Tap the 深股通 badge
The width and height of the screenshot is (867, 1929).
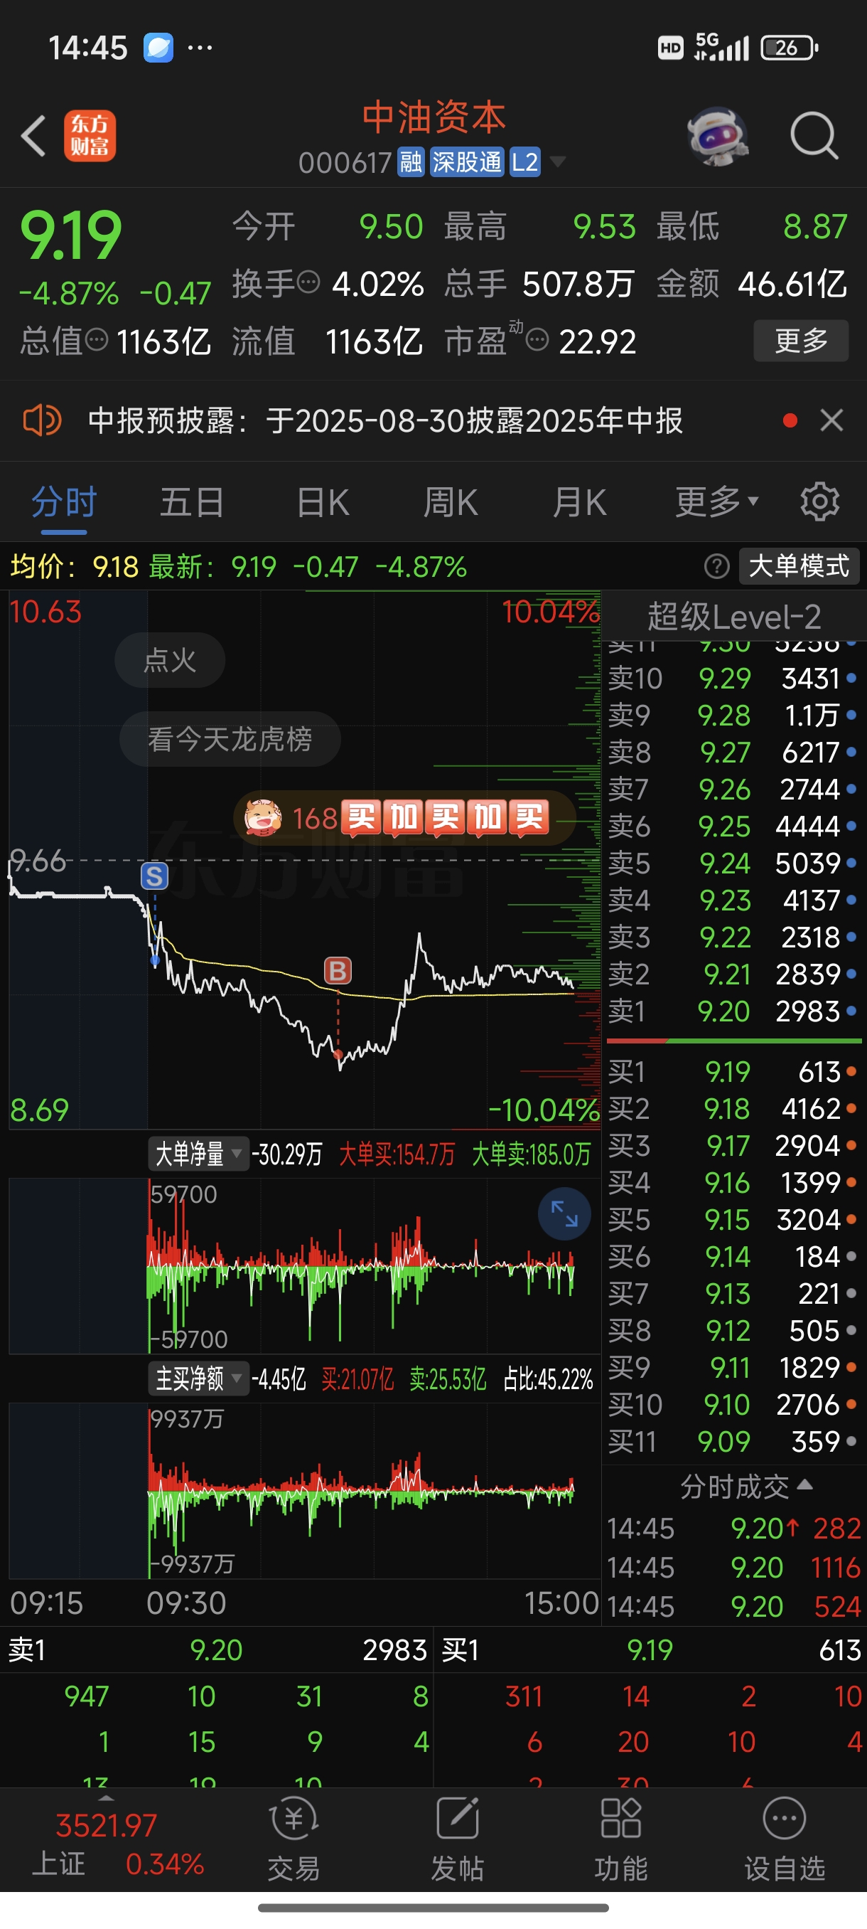coord(467,161)
